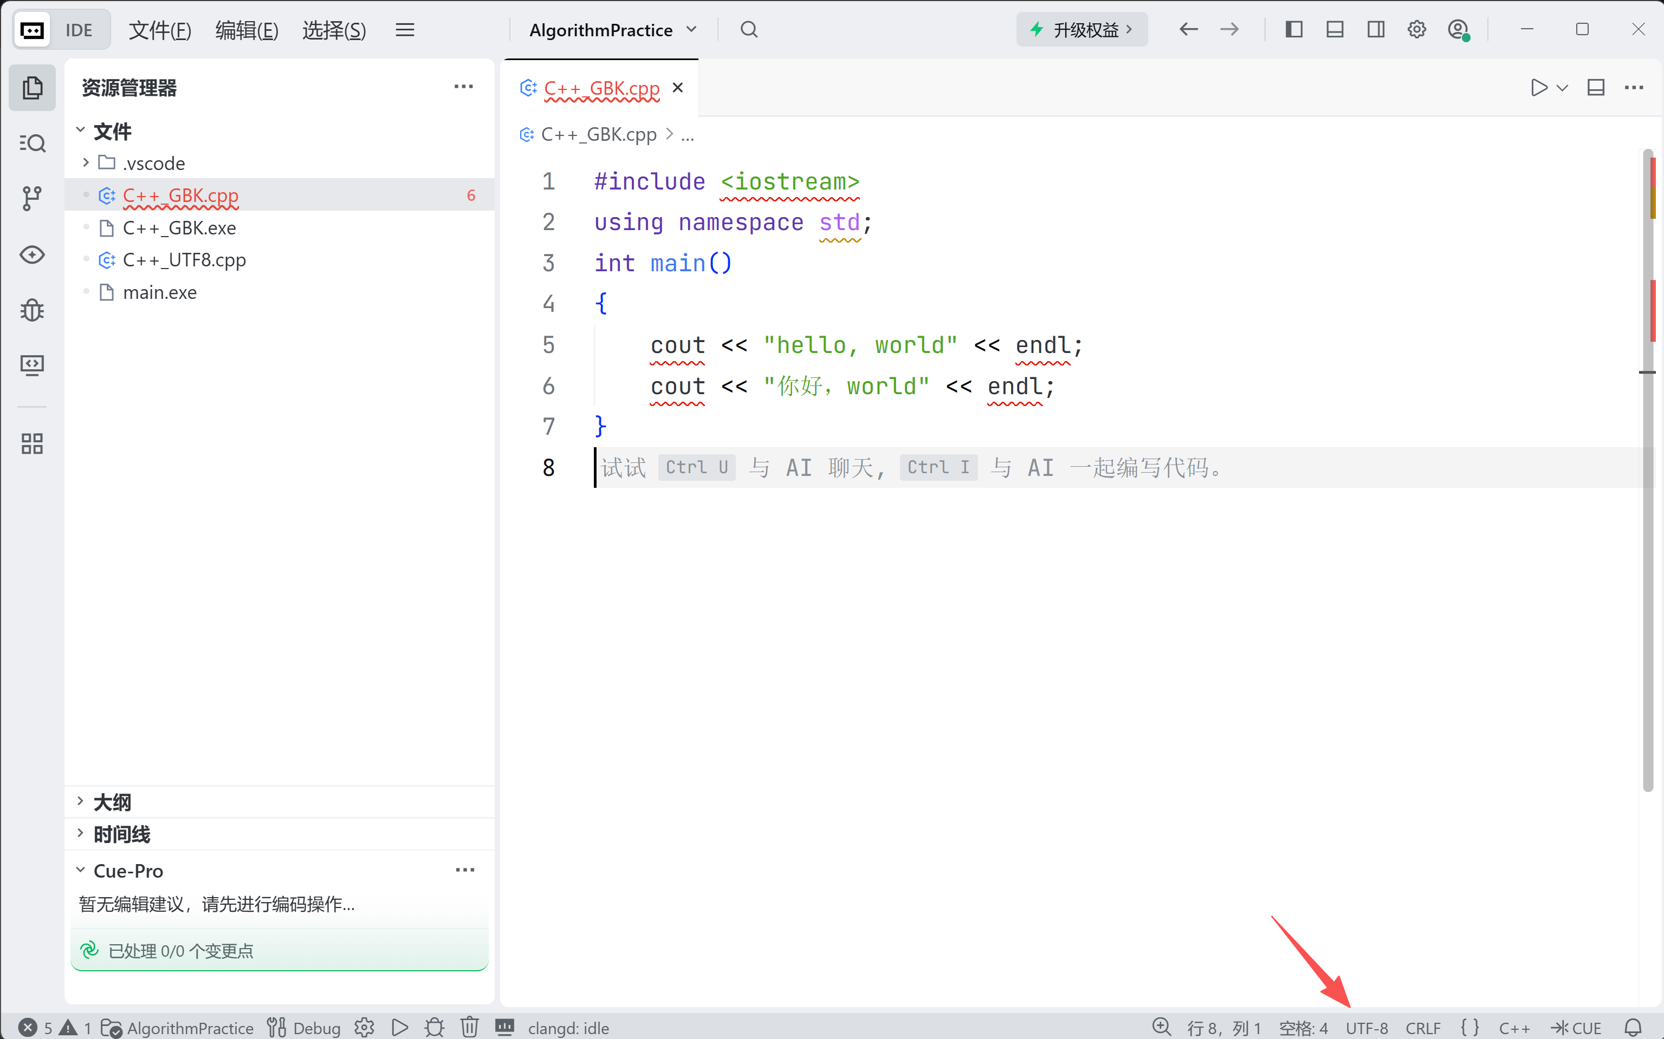Open the Search panel in activity bar
Viewport: 1664px width, 1039px height.
33,143
